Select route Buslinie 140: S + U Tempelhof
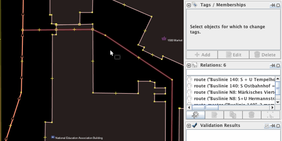 231,80
